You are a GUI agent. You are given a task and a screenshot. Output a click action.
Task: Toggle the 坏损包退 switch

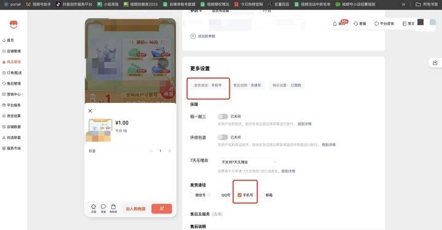(x=223, y=137)
